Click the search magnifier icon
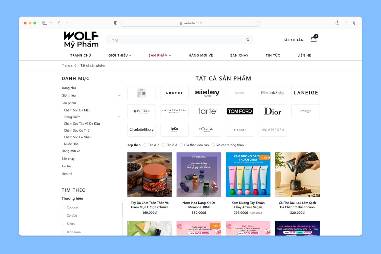The height and width of the screenshot is (254, 381). click(248, 40)
